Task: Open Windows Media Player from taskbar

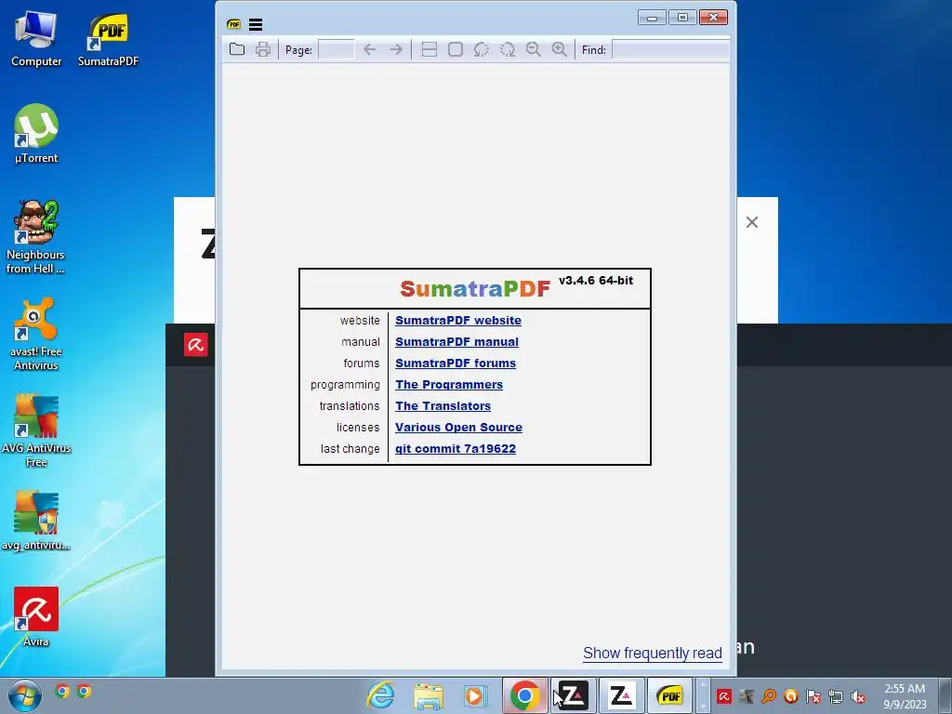Action: click(x=475, y=695)
